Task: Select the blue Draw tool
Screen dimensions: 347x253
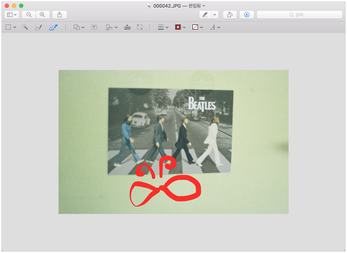Action: (x=53, y=27)
